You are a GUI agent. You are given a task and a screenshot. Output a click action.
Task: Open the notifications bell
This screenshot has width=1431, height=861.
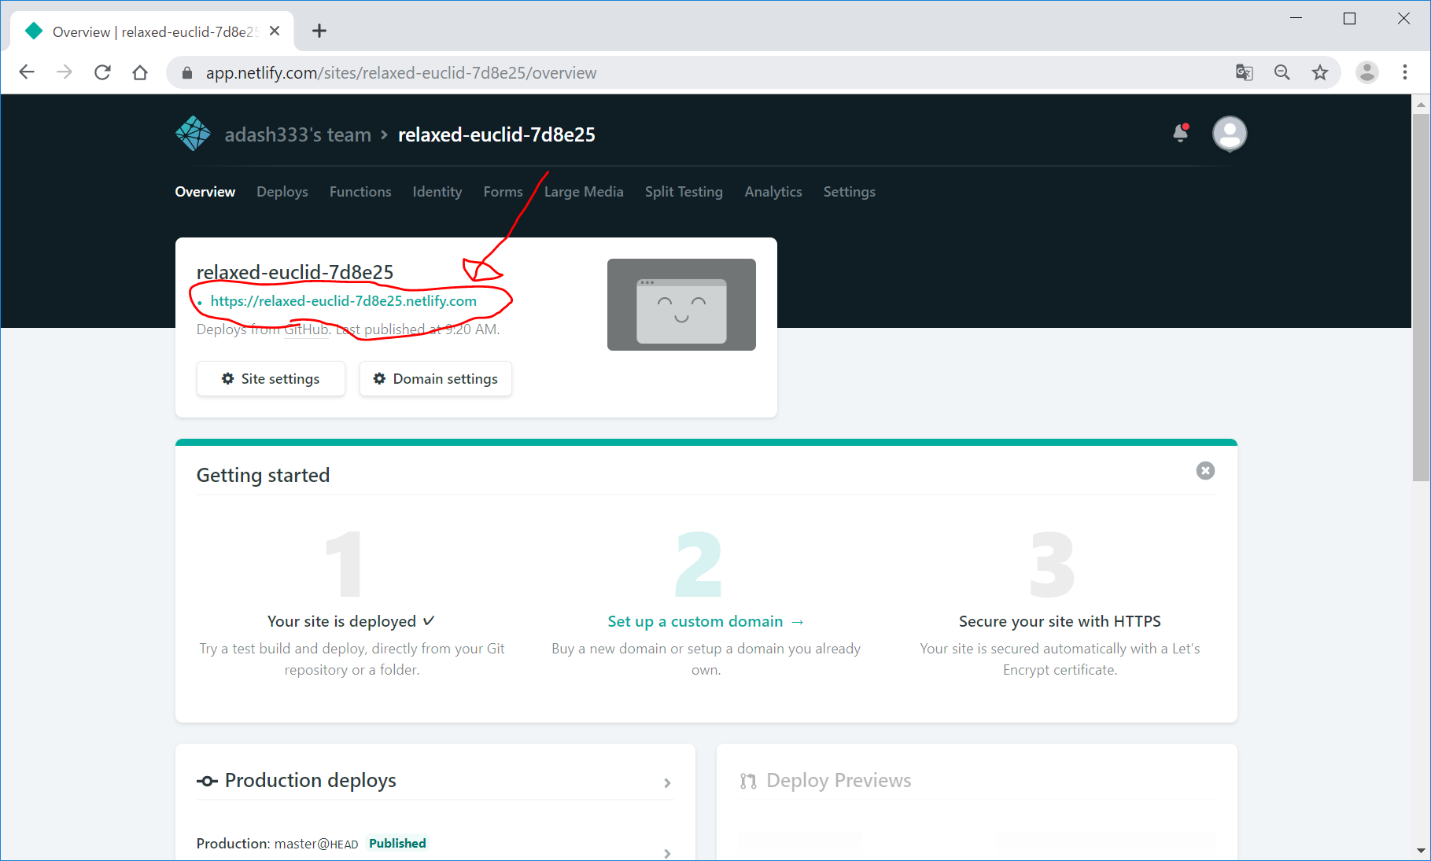click(x=1180, y=134)
